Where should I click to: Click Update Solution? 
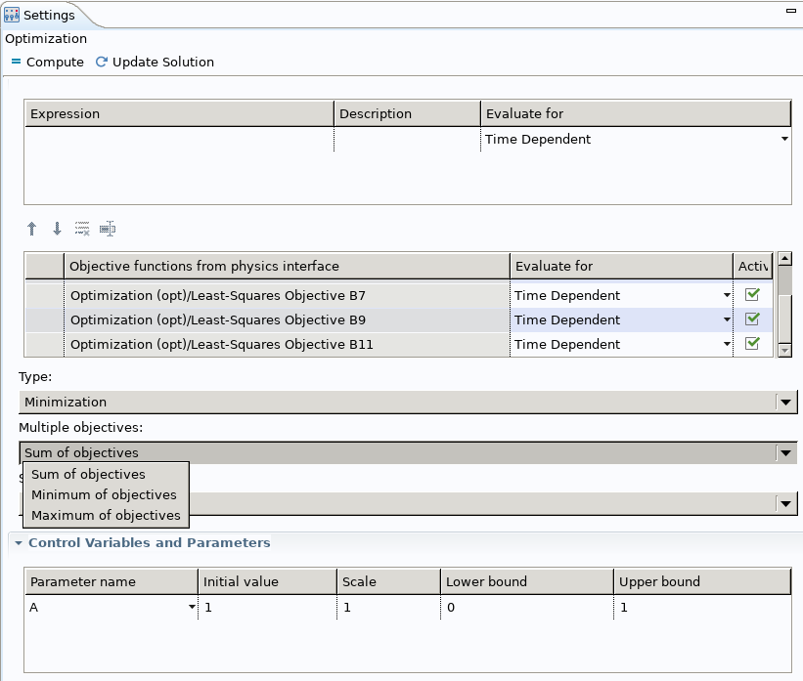click(x=155, y=62)
